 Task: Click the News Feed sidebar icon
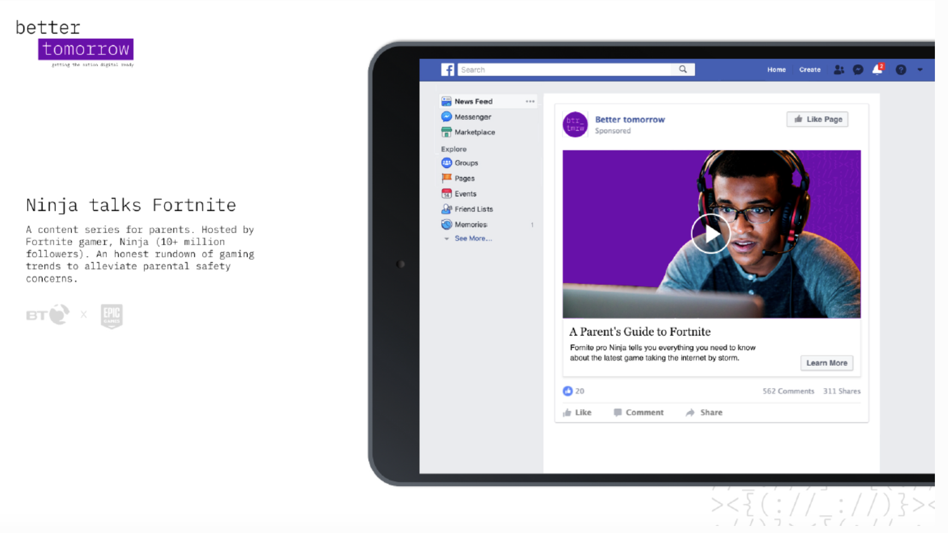446,101
